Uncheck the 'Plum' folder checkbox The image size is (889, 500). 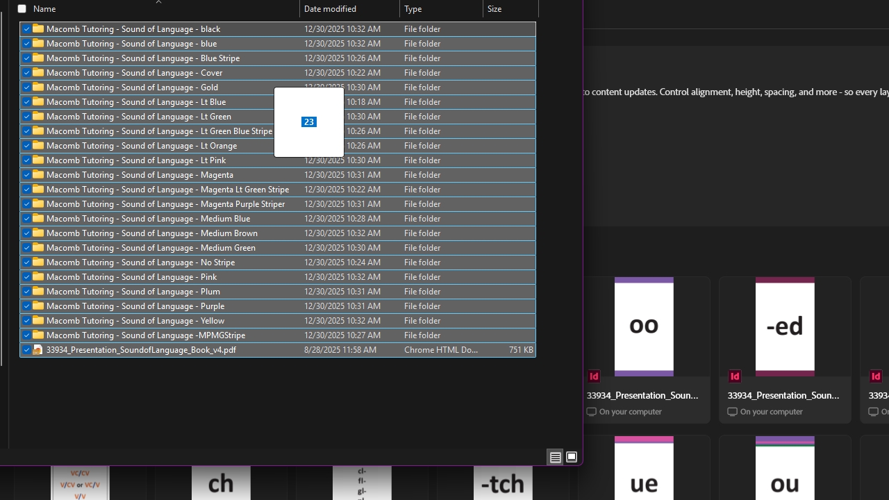point(26,292)
